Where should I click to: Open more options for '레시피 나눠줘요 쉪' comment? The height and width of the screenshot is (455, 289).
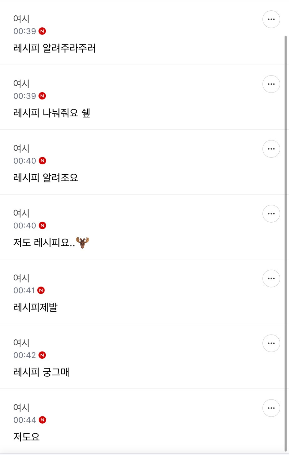click(271, 84)
